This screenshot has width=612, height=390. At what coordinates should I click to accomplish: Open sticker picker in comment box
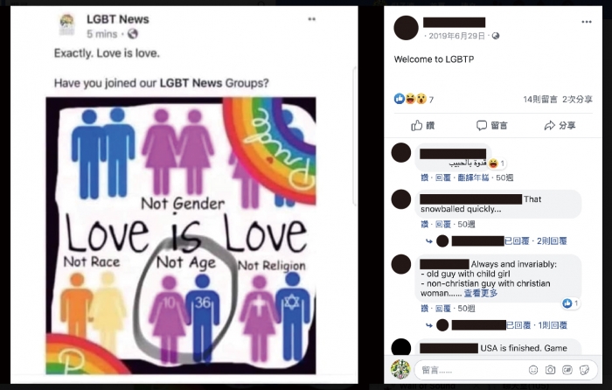[x=584, y=370]
